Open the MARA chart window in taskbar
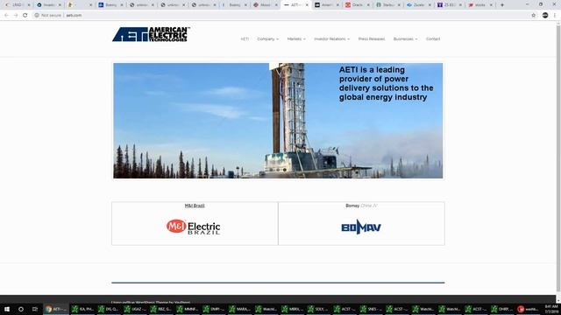561x315 pixels. point(241,309)
